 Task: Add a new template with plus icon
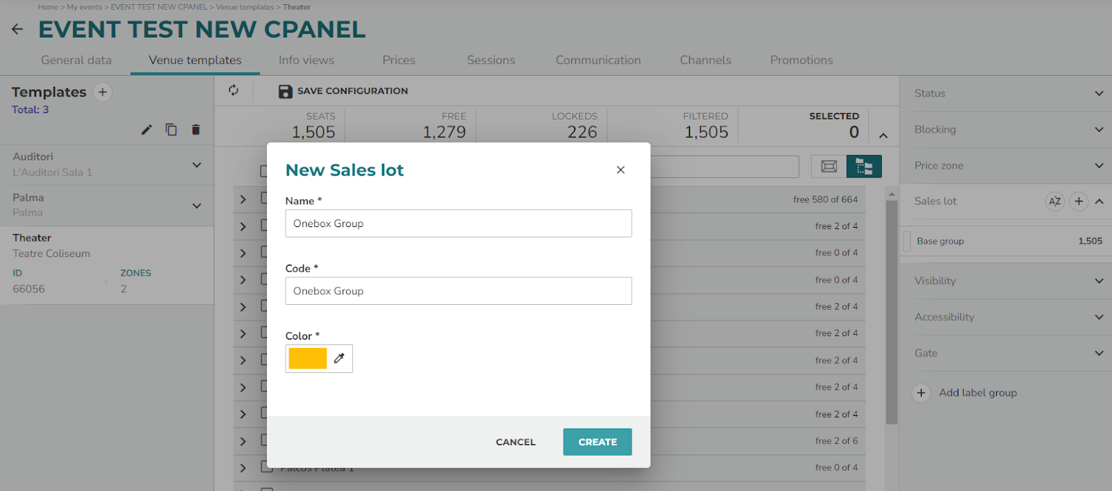(103, 92)
